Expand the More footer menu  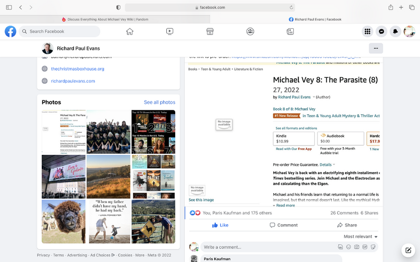click(140, 255)
